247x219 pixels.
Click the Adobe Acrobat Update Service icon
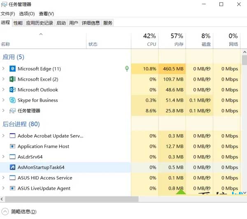tap(12, 136)
